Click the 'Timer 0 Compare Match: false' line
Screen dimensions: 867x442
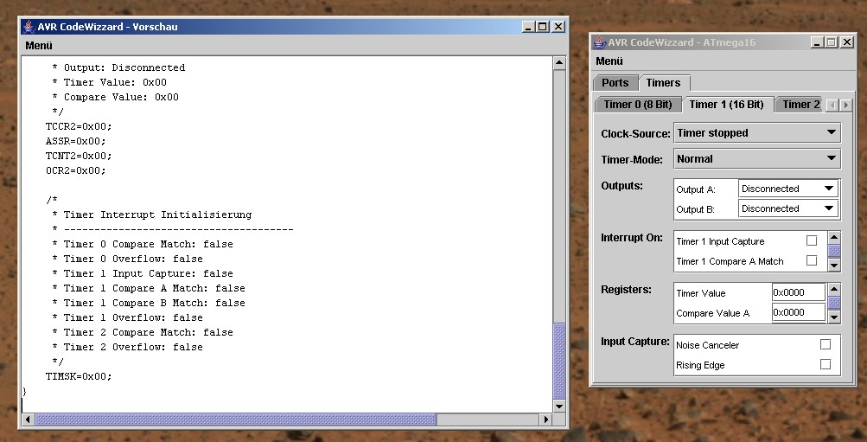point(143,244)
